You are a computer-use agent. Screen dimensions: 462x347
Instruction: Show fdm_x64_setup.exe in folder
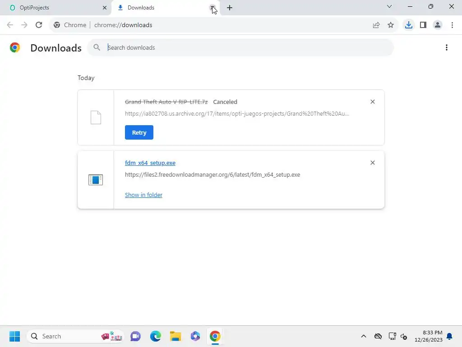point(143,195)
